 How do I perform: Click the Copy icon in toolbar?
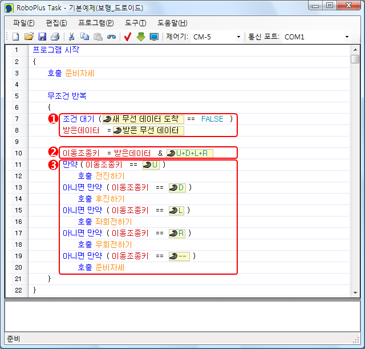click(84, 37)
